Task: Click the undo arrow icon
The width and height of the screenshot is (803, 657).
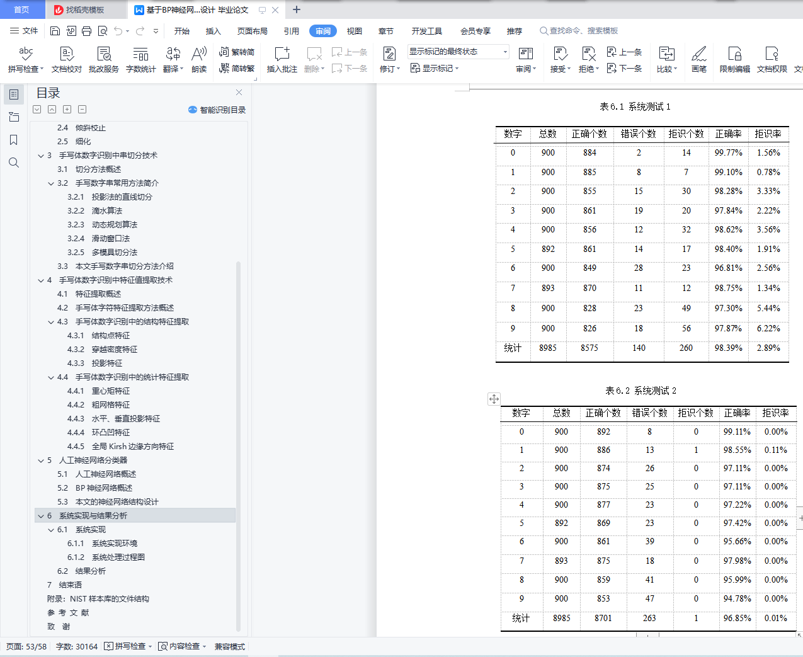Action: click(118, 31)
